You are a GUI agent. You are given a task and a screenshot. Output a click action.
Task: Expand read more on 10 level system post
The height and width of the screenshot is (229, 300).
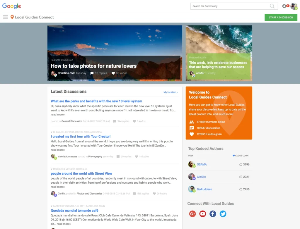click(58, 115)
